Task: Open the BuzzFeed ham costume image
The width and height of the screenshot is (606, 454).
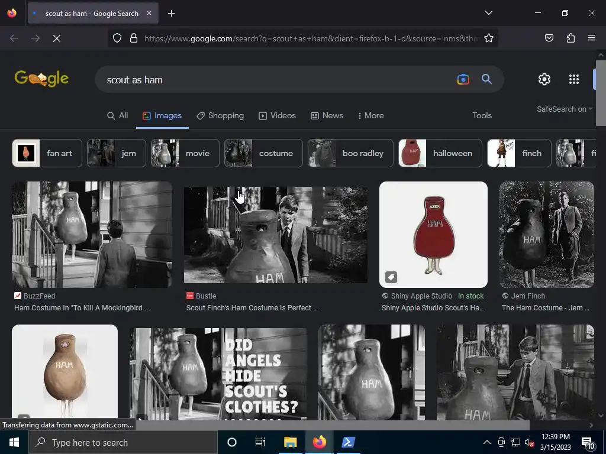Action: 92,234
